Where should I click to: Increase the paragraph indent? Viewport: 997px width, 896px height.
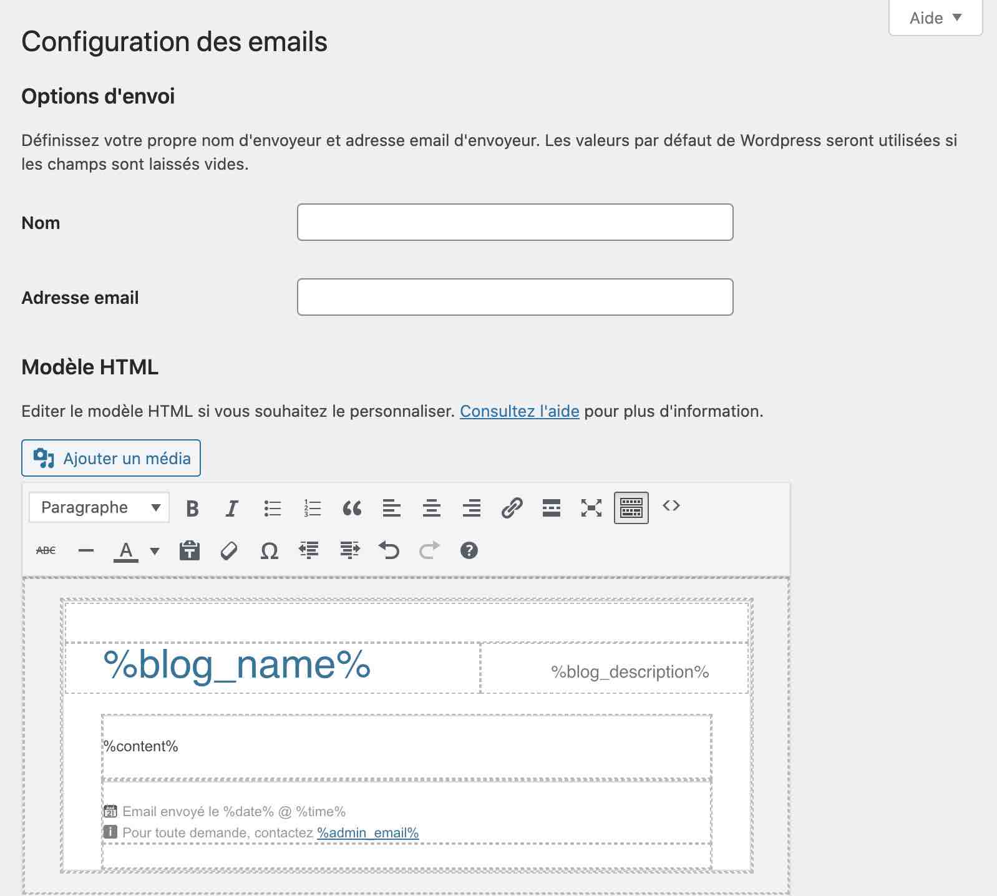click(349, 550)
